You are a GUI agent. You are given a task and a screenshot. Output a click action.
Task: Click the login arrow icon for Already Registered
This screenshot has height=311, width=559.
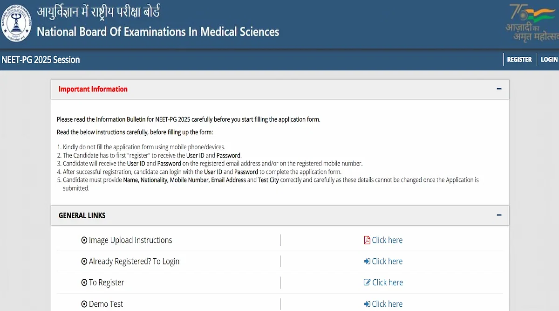click(367, 262)
